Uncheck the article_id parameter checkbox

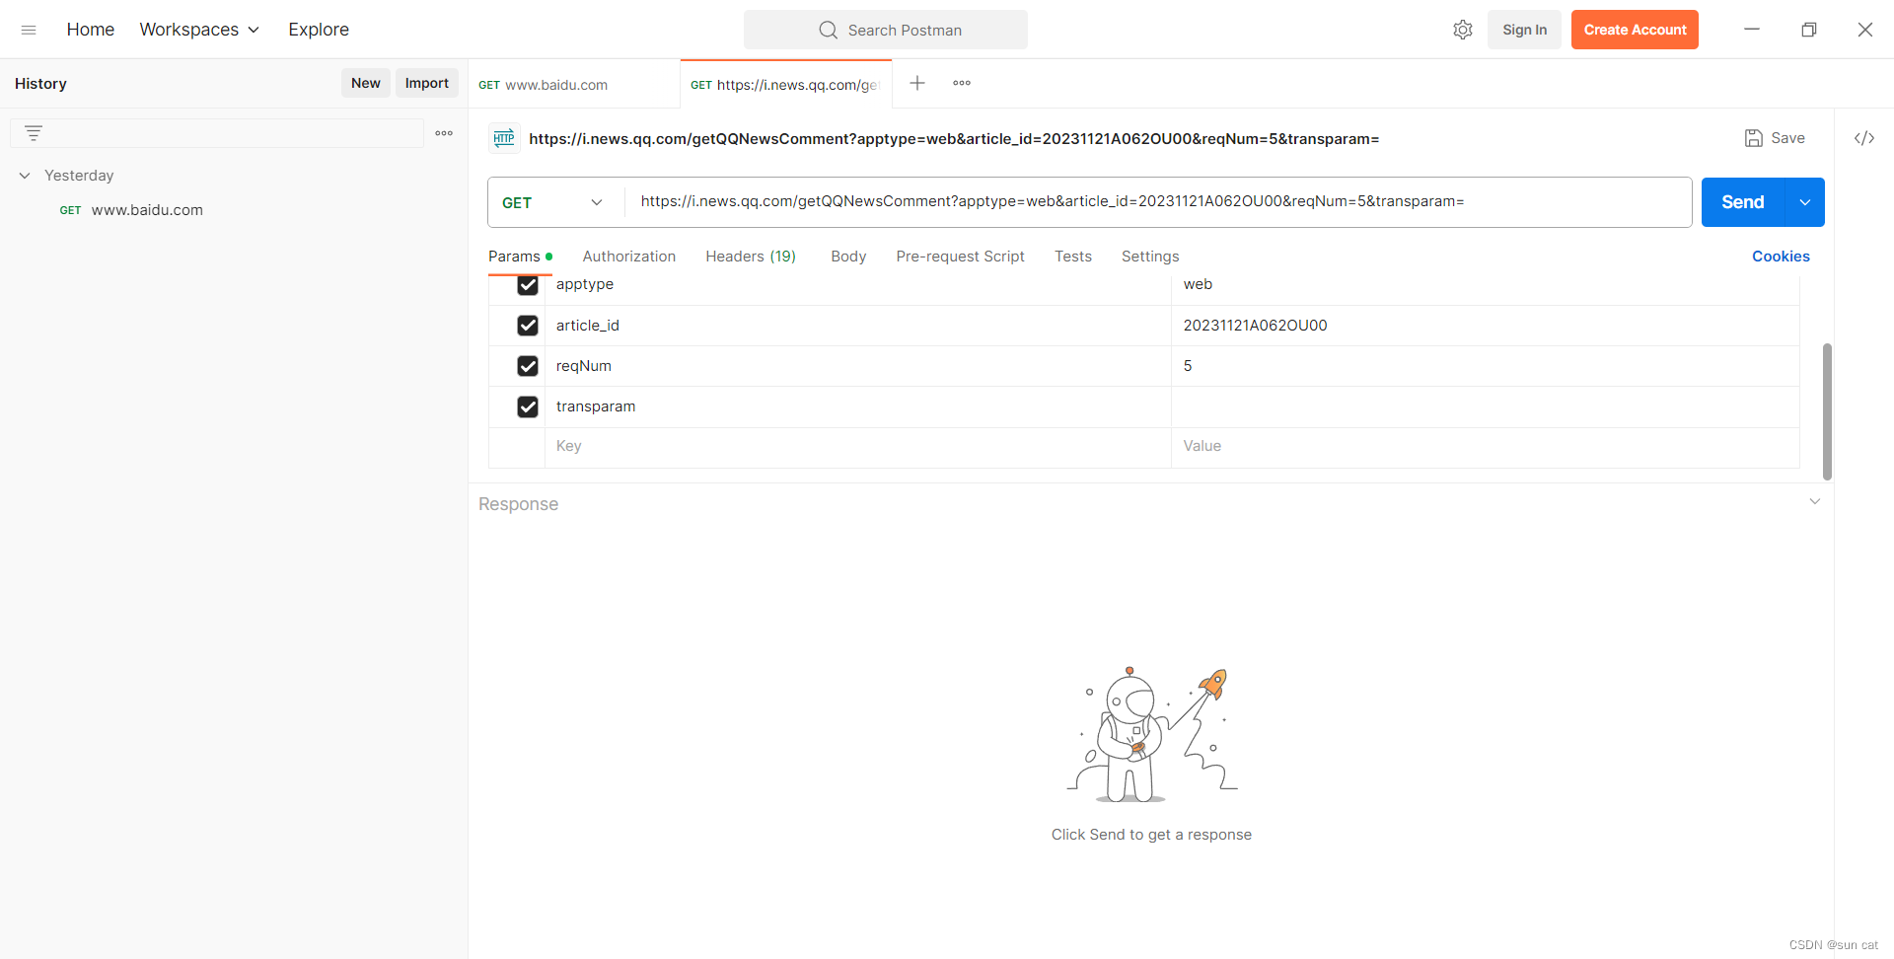click(528, 326)
